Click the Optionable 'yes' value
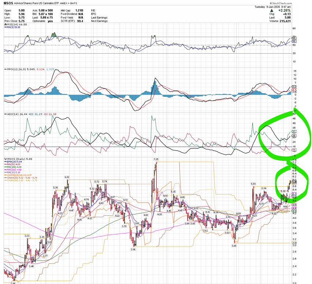The height and width of the screenshot is (284, 312). pos(50,21)
